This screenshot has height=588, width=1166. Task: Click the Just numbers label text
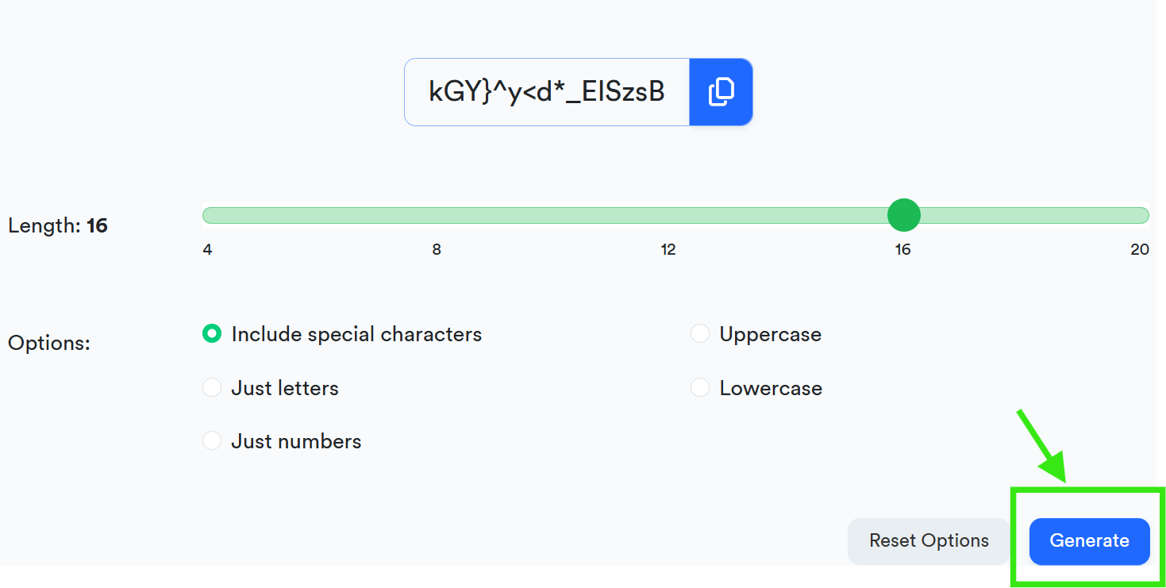296,442
